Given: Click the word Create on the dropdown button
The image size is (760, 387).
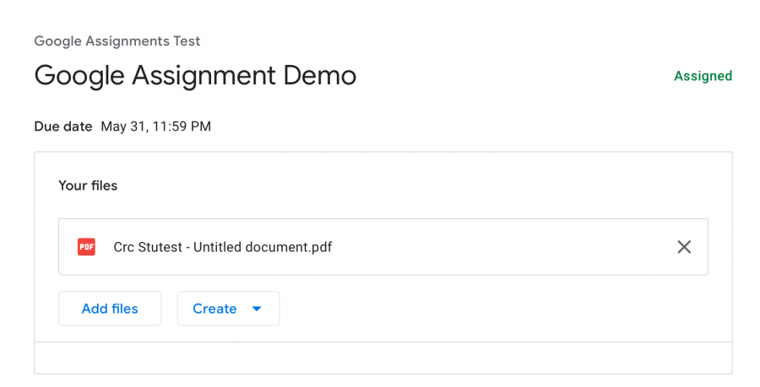Looking at the screenshot, I should pyautogui.click(x=214, y=309).
